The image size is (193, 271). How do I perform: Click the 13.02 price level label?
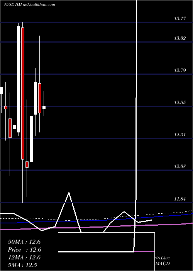click(x=180, y=38)
